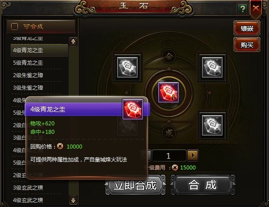
Task: Open the 购买 purchase button
Action: (247, 45)
